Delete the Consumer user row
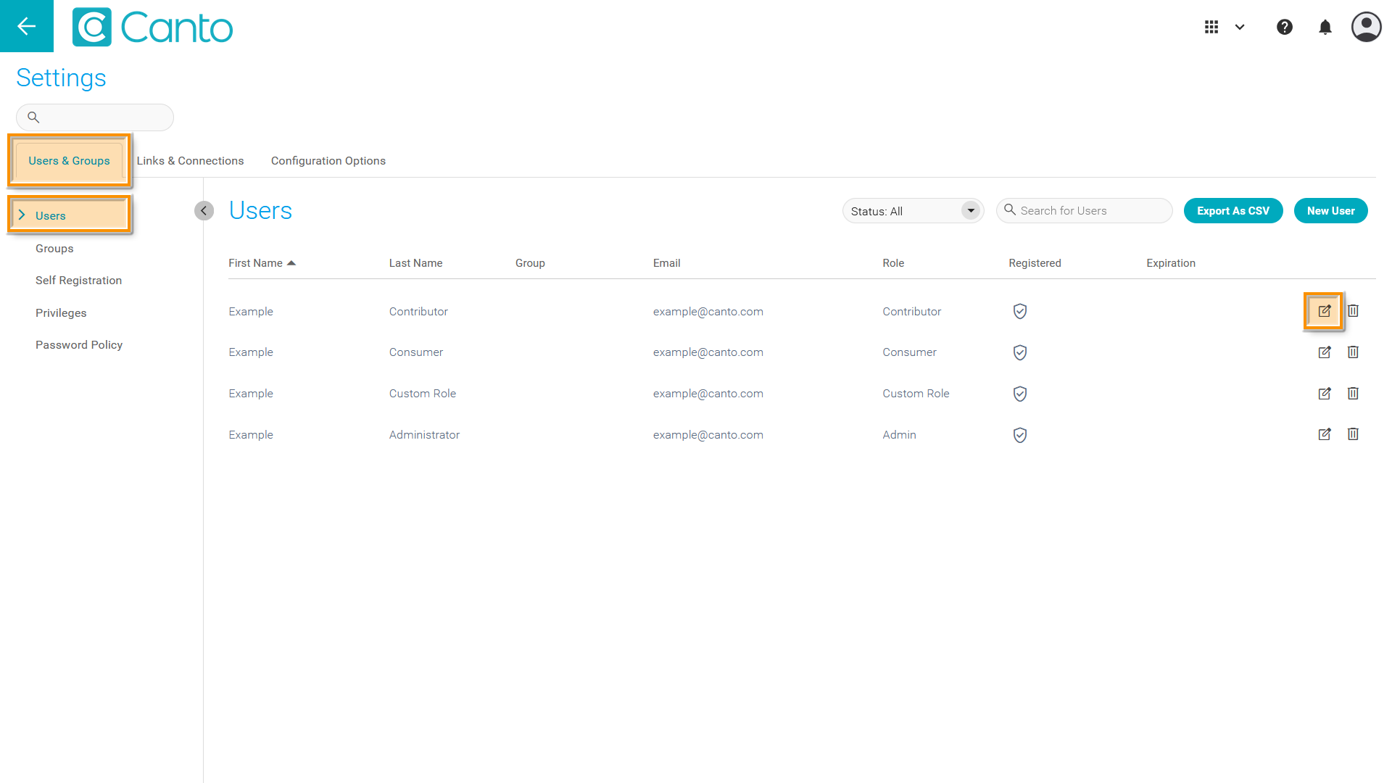This screenshot has width=1392, height=783. 1353,352
